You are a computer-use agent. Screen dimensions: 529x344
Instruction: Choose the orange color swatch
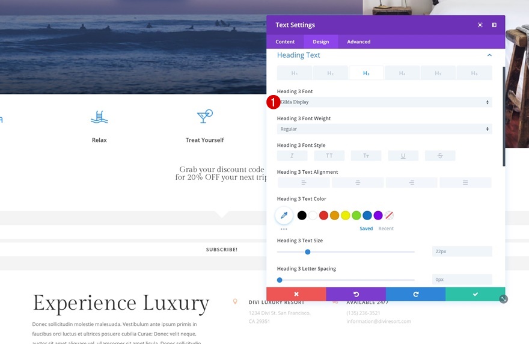(334, 215)
